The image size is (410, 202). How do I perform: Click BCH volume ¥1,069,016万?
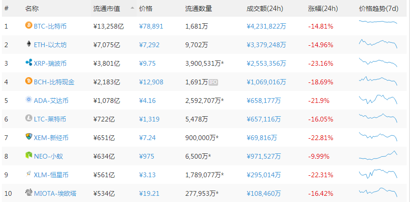(x=266, y=82)
